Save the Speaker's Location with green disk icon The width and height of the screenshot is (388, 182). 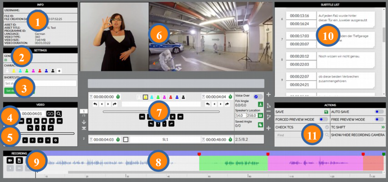(260, 115)
